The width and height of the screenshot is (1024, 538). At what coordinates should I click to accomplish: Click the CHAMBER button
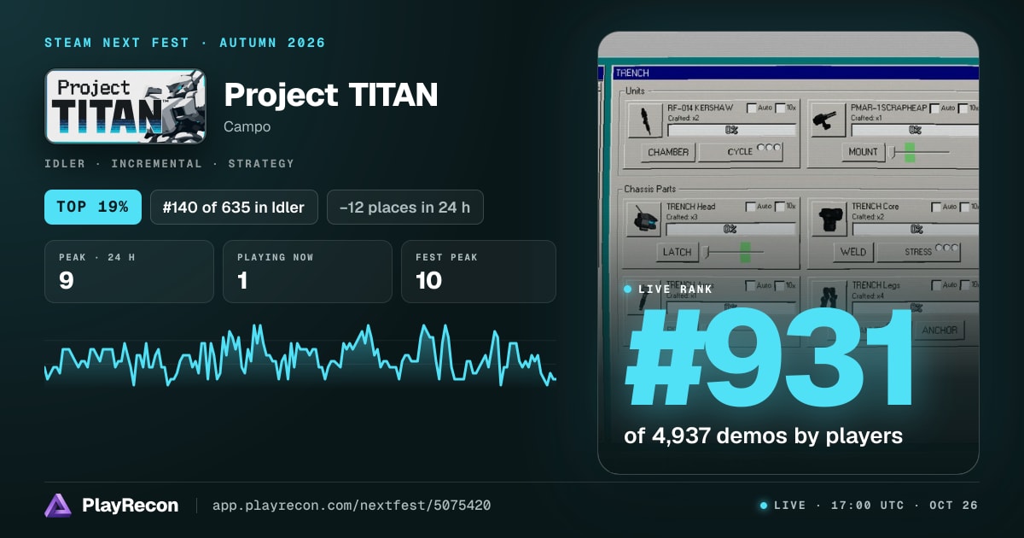click(x=668, y=152)
